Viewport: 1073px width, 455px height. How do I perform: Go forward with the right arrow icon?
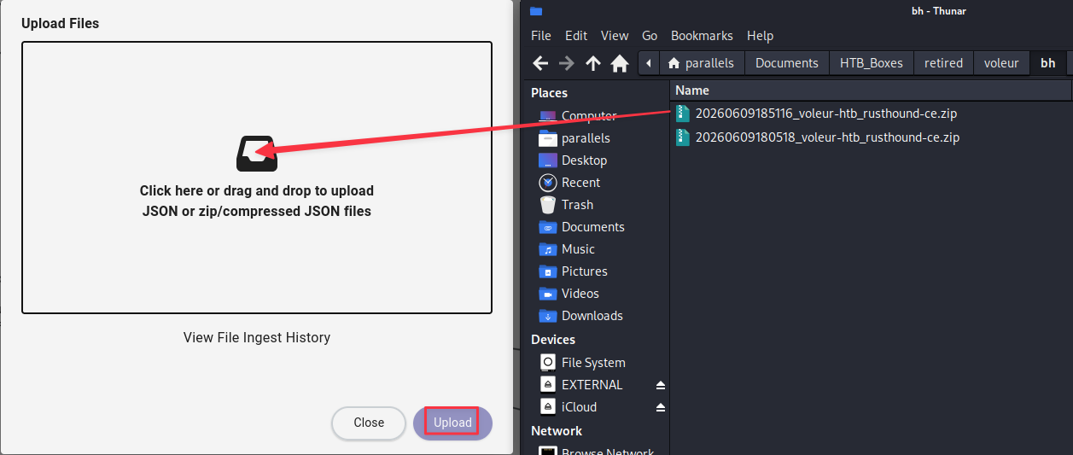[567, 63]
